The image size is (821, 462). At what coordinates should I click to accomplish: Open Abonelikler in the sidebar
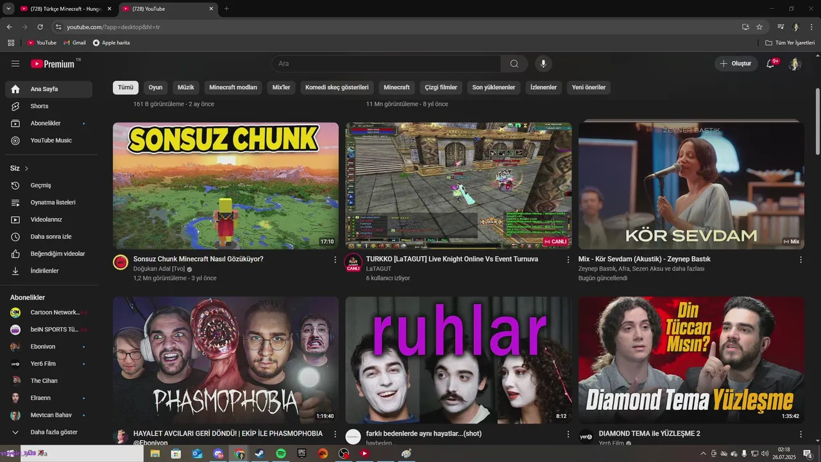coord(49,123)
